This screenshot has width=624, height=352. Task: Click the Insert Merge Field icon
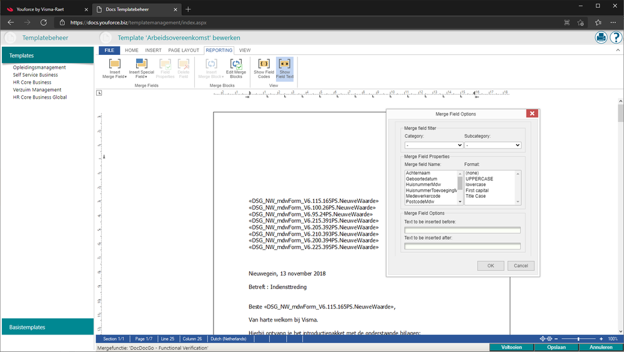click(114, 64)
